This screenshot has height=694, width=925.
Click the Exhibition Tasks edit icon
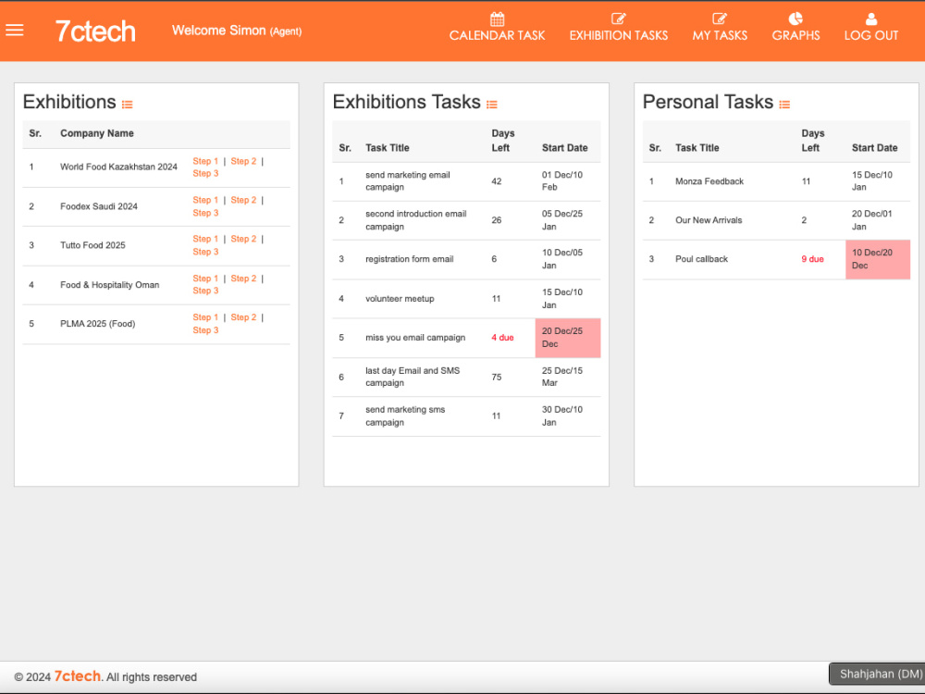point(618,19)
